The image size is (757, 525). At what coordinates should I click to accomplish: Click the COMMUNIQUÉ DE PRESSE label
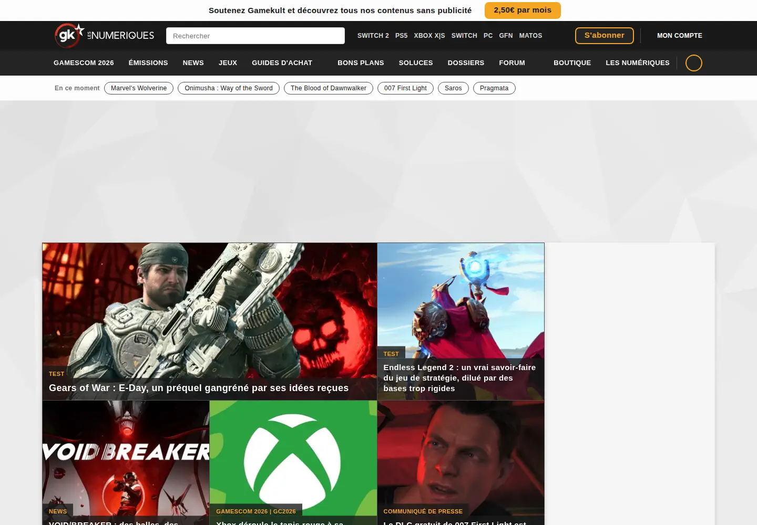tap(423, 511)
